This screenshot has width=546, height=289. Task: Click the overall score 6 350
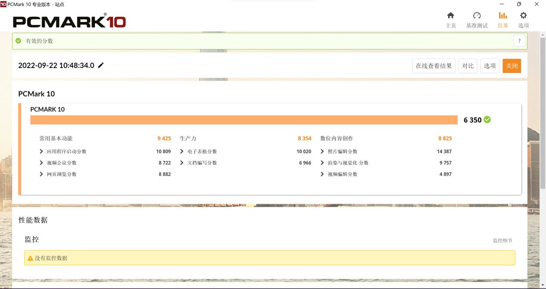[x=472, y=120]
